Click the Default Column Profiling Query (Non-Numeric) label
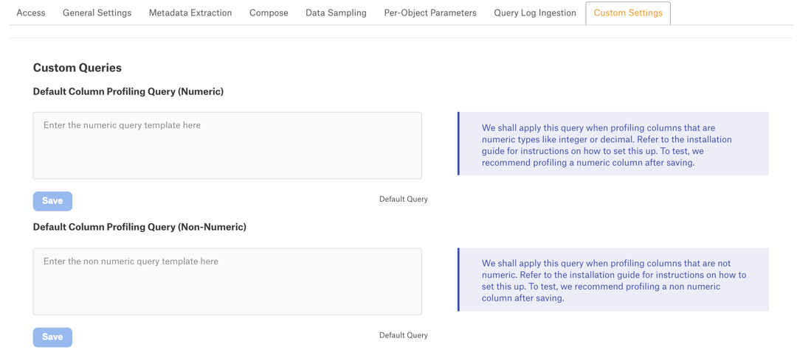Viewport: 797px width, 355px height. [139, 227]
